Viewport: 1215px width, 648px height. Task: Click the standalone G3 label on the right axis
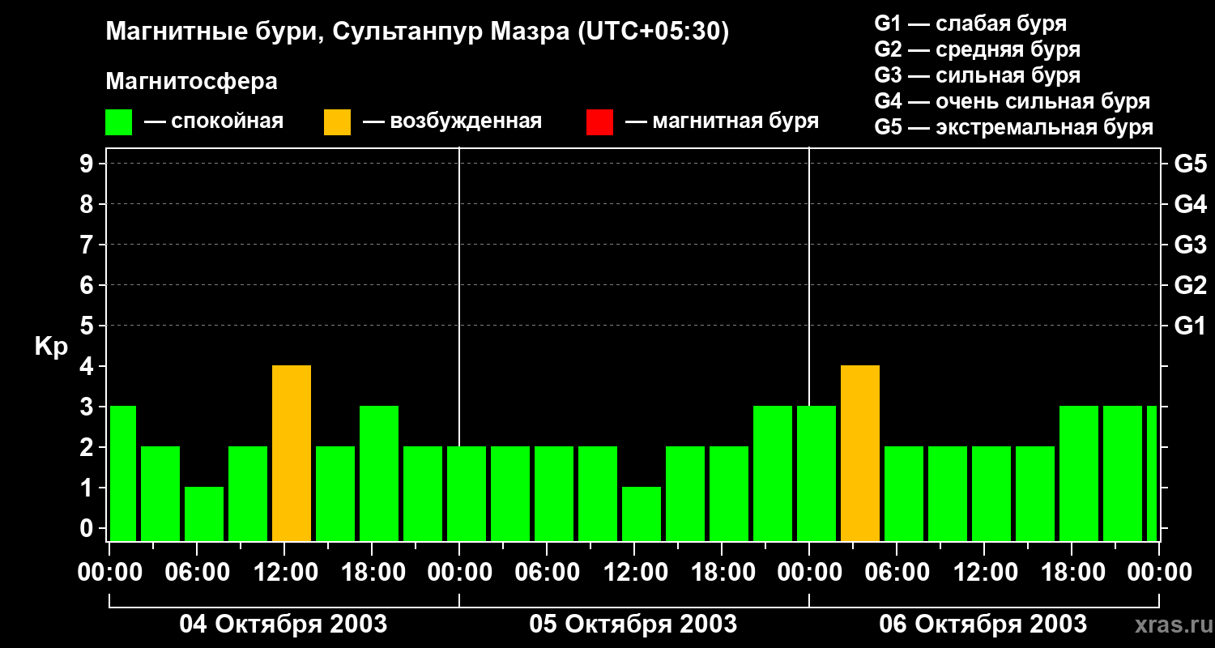(x=1190, y=245)
